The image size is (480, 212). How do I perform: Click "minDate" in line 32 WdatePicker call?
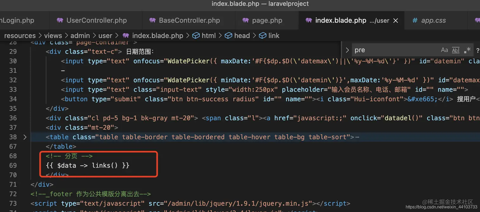tap(234, 80)
